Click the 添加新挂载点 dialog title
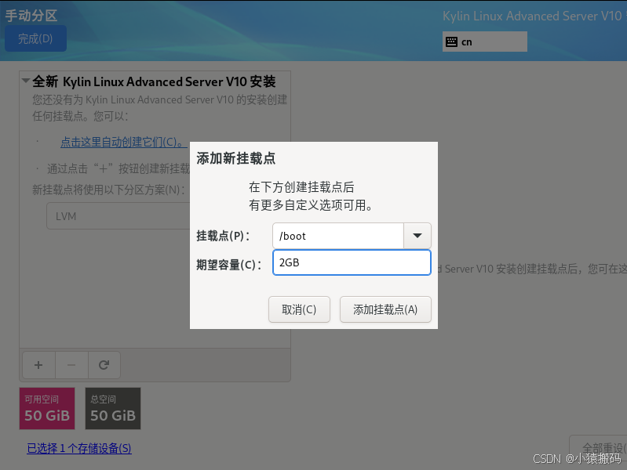Viewport: 627px width, 470px height. (236, 158)
